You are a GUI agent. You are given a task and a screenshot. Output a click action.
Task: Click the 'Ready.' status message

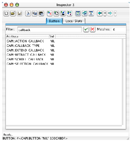8,135
